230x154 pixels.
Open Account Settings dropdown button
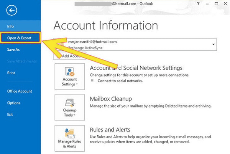click(70, 77)
